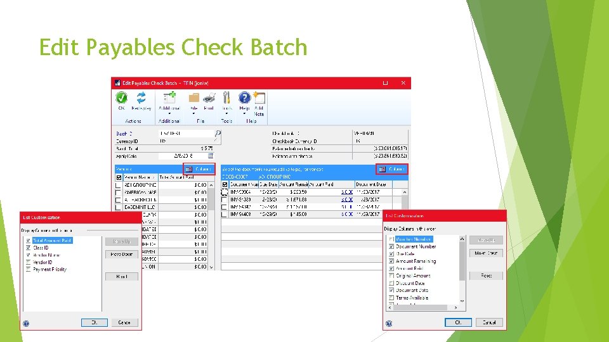This screenshot has height=342, width=609.
Task: Check the AD GROUP INC vendor row checkbox
Action: (x=119, y=185)
